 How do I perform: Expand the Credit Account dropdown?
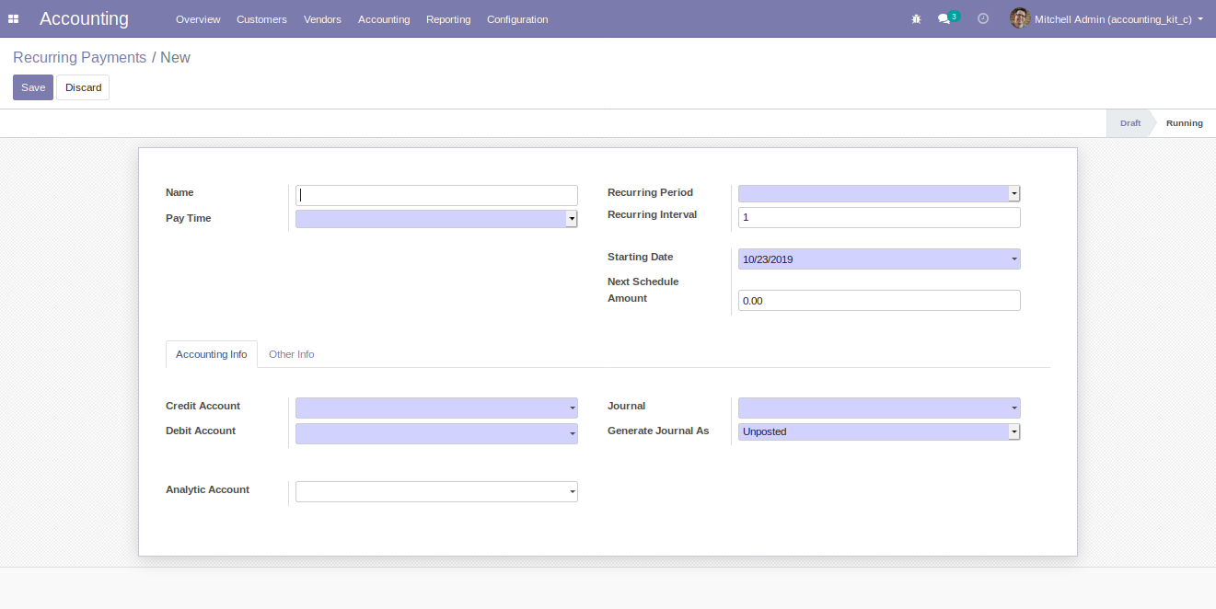point(436,408)
